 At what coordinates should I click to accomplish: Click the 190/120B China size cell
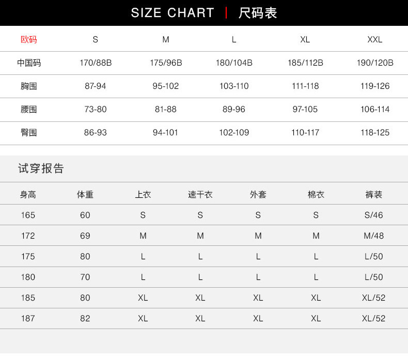375,63
